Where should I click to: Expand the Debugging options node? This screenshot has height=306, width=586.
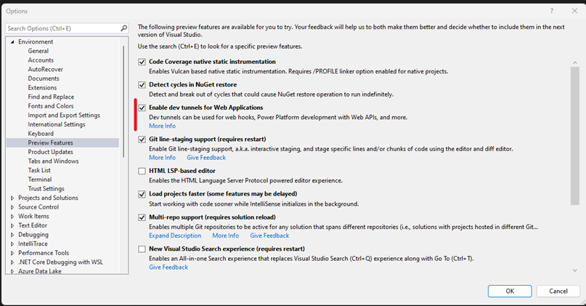coord(12,235)
